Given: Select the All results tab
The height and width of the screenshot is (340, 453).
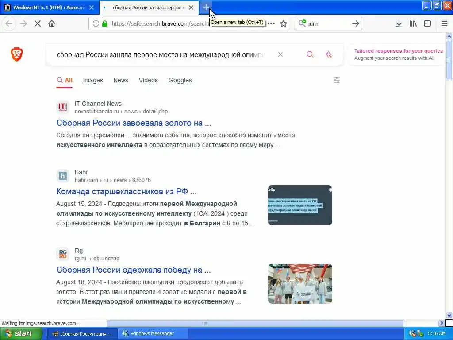Looking at the screenshot, I should coord(65,81).
